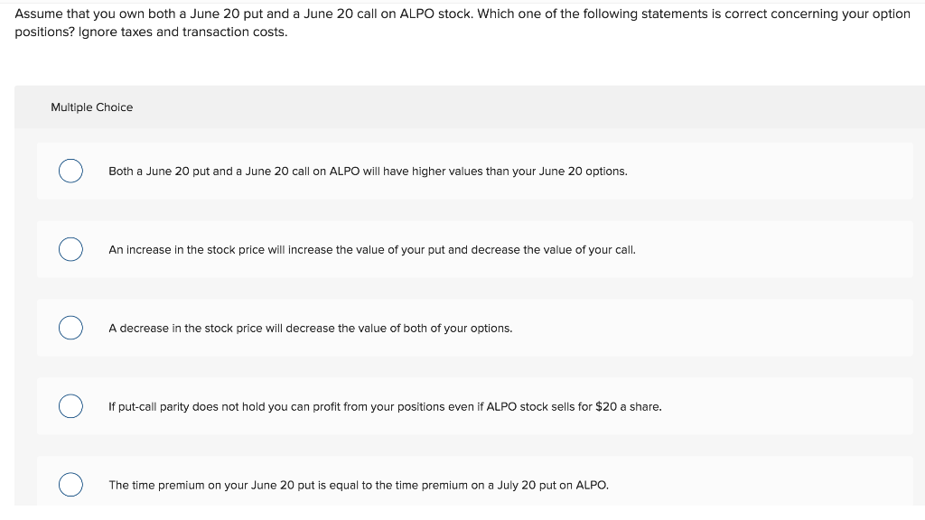Click the 'Multiple Choice' heading label

point(92,107)
